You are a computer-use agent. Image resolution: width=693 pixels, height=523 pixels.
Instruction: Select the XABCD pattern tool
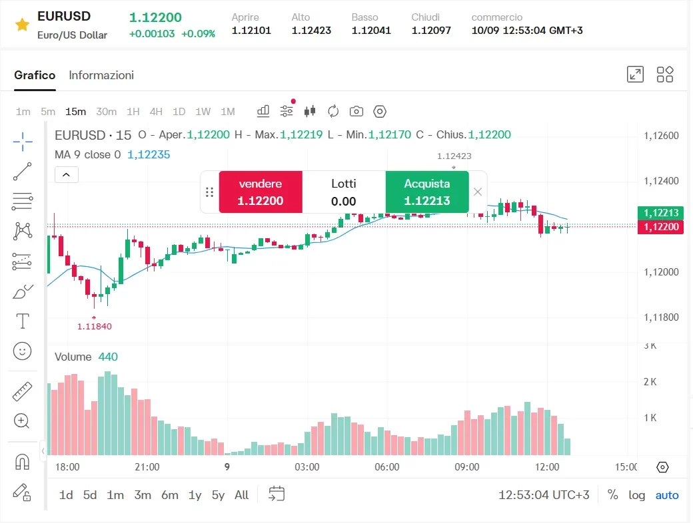(x=23, y=232)
